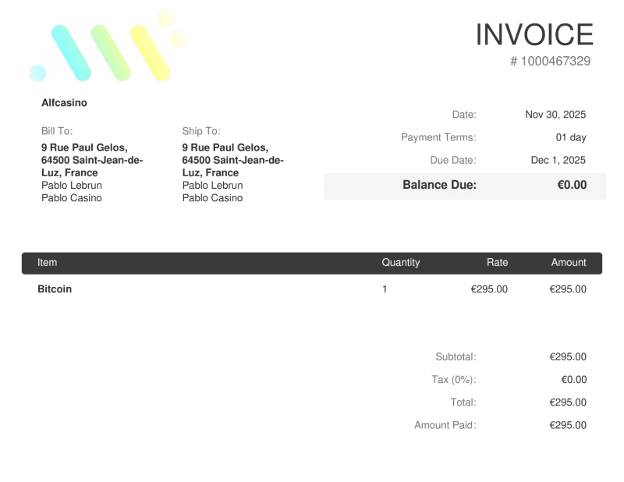The width and height of the screenshot is (624, 482).
Task: Click the invoice date Nov 30, 2025
Action: 555,115
